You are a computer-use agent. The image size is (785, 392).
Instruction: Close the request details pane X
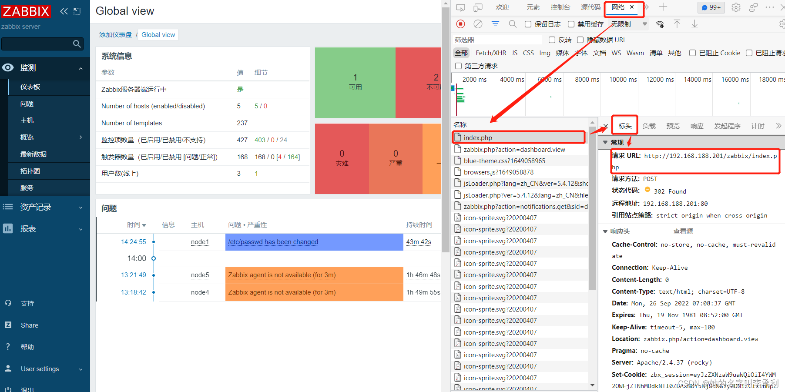pyautogui.click(x=606, y=126)
